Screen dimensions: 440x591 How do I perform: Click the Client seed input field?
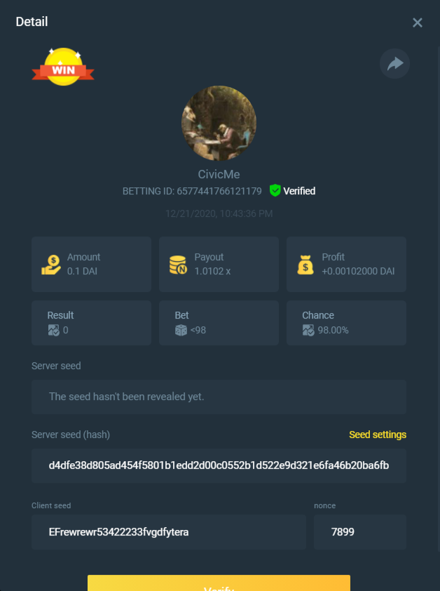(x=169, y=532)
